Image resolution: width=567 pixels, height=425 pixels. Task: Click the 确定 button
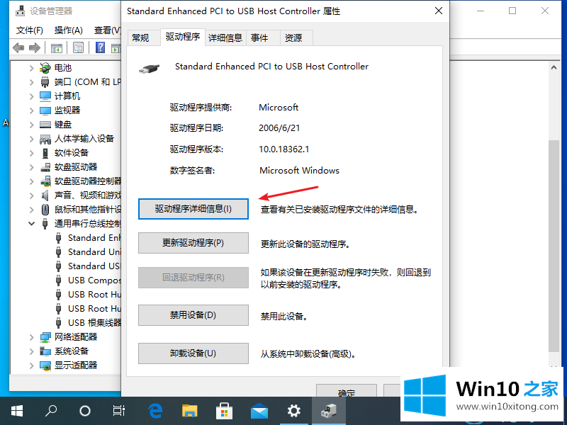(x=347, y=391)
